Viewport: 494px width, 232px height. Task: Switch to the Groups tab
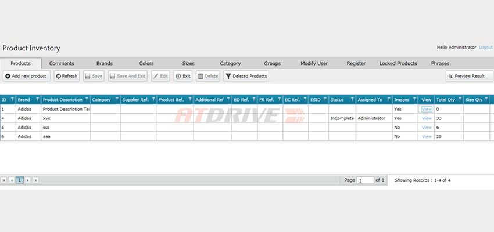point(272,63)
